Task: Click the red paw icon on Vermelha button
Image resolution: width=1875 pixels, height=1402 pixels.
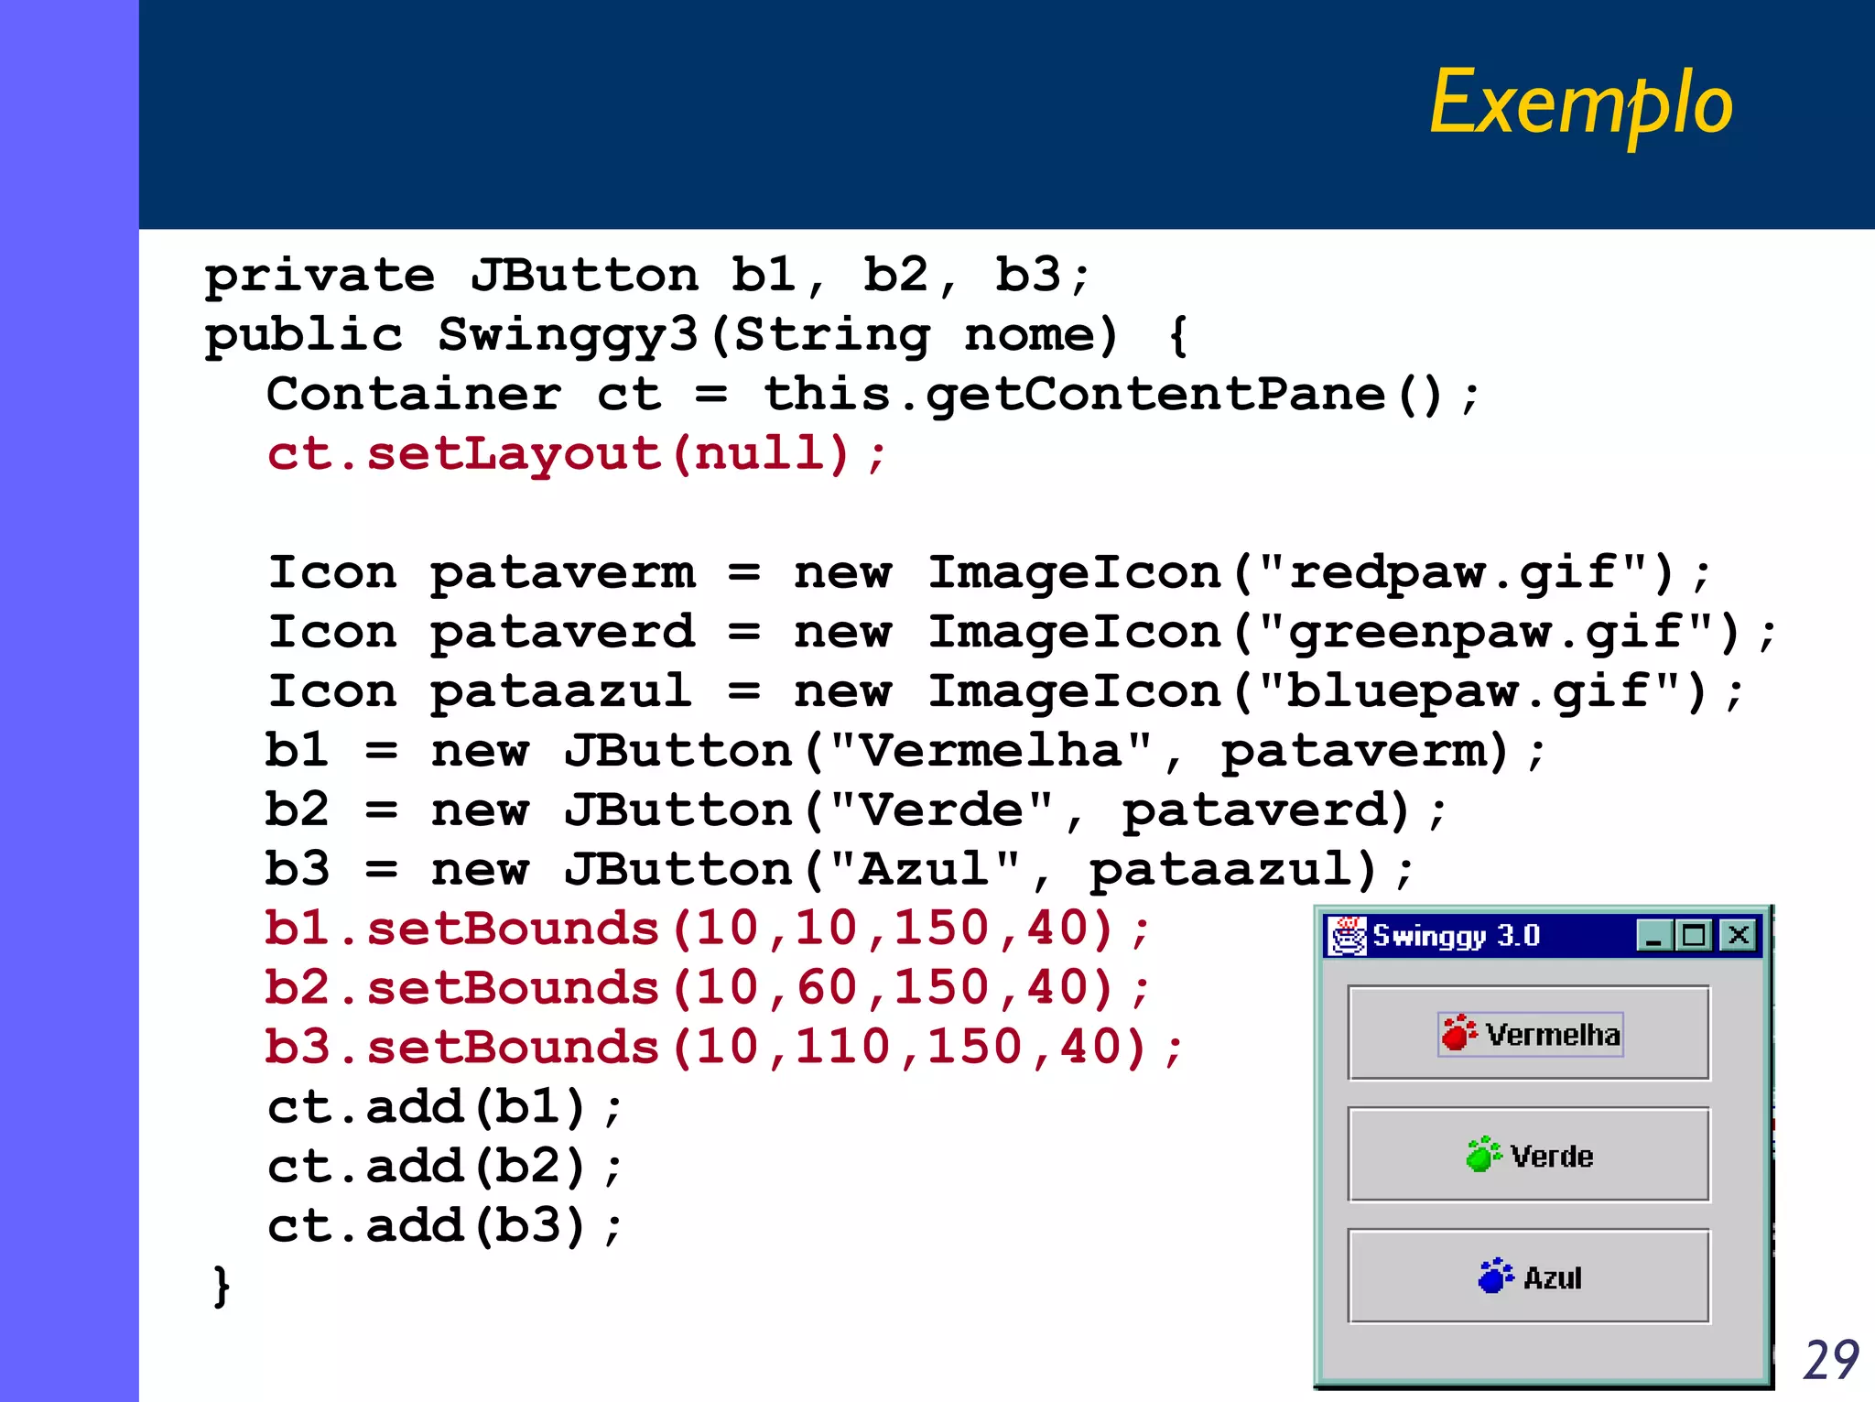Action: coord(1458,1032)
